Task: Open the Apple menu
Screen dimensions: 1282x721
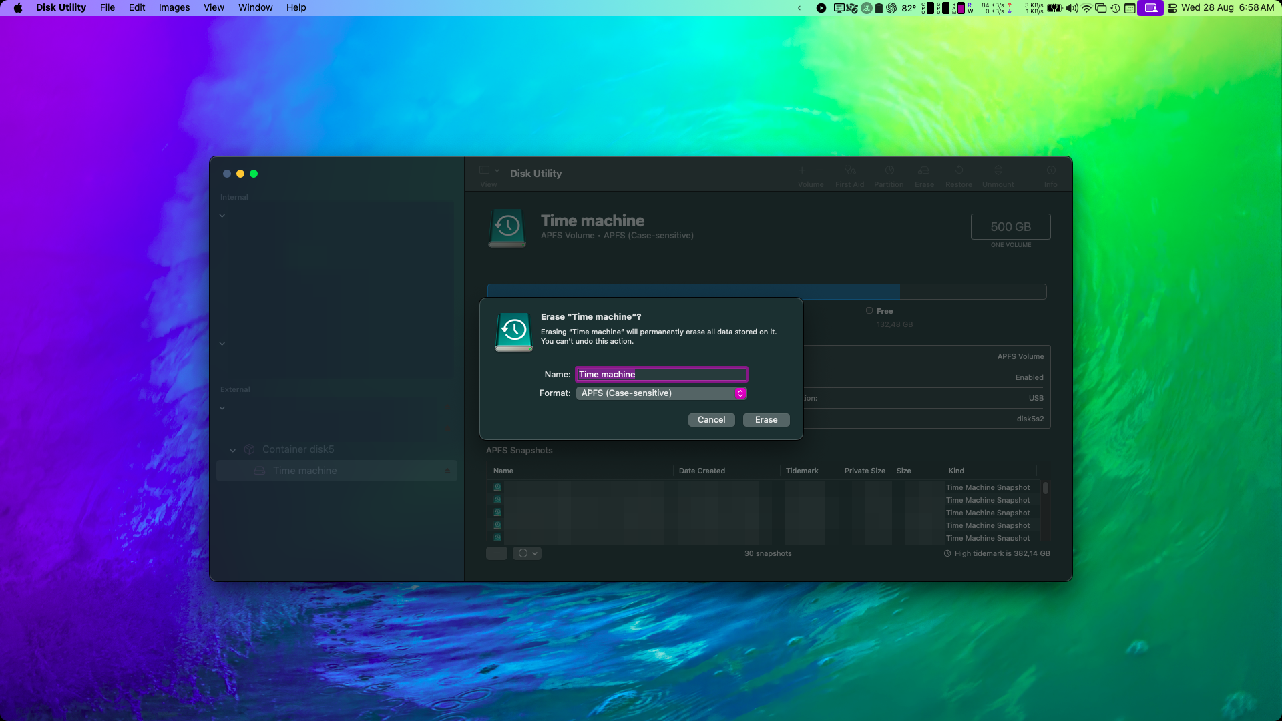Action: coord(18,7)
